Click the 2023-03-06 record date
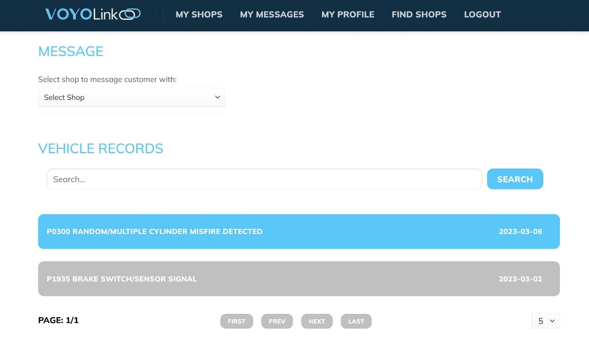The width and height of the screenshot is (589, 348). pyautogui.click(x=520, y=232)
